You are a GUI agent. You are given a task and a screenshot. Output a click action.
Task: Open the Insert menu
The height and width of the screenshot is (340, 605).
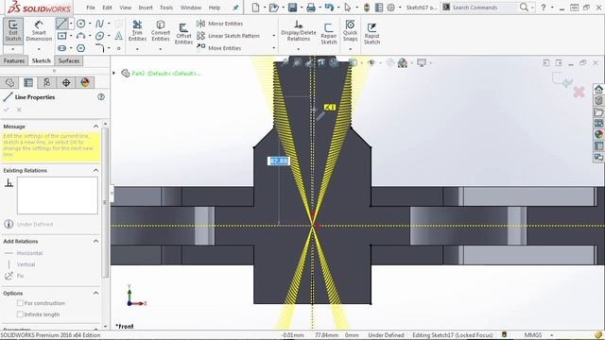pyautogui.click(x=146, y=8)
